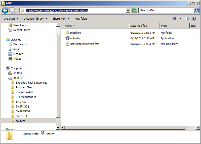Click the search magnifier icon
Viewport: 201px width, 144px height.
click(x=197, y=10)
